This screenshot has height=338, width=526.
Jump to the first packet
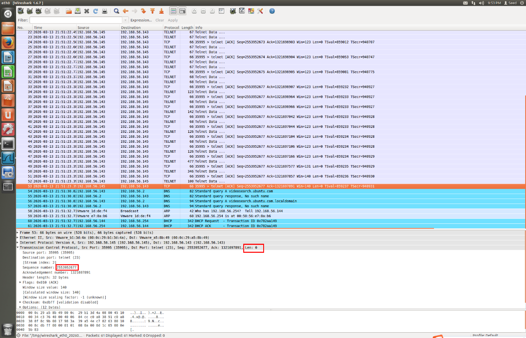click(152, 11)
